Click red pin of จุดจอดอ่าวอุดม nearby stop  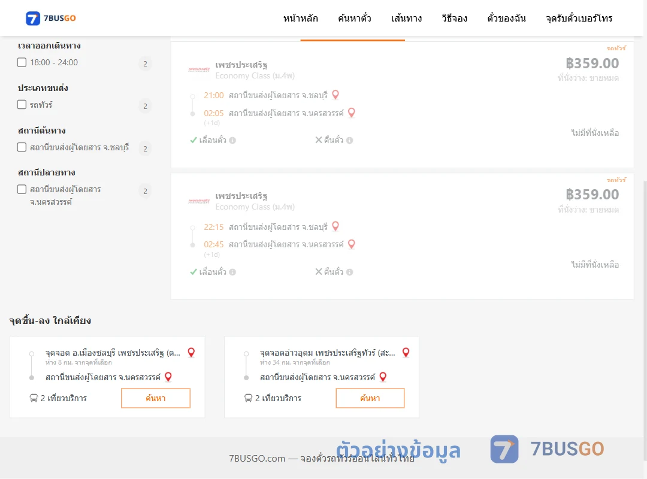(x=406, y=352)
